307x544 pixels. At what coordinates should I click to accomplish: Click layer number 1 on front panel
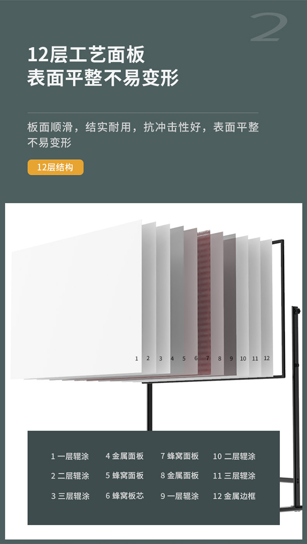(x=137, y=358)
